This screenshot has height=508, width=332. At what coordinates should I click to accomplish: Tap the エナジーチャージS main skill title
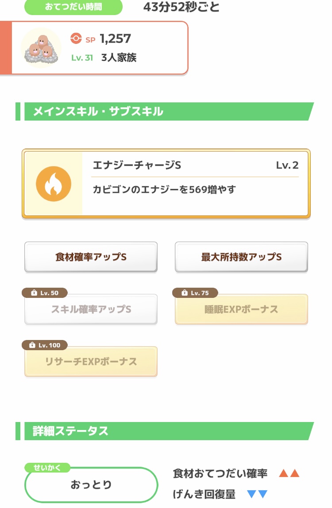[137, 165]
